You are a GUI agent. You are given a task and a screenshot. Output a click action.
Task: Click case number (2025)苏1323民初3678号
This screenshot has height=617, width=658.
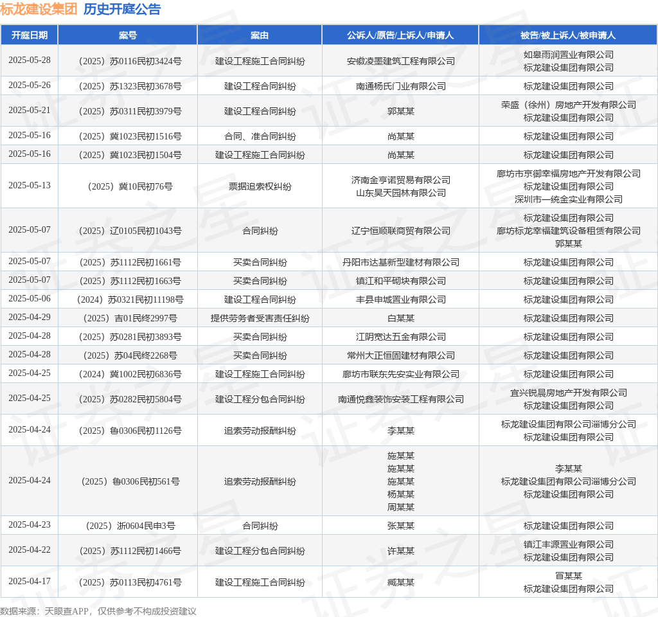[130, 87]
